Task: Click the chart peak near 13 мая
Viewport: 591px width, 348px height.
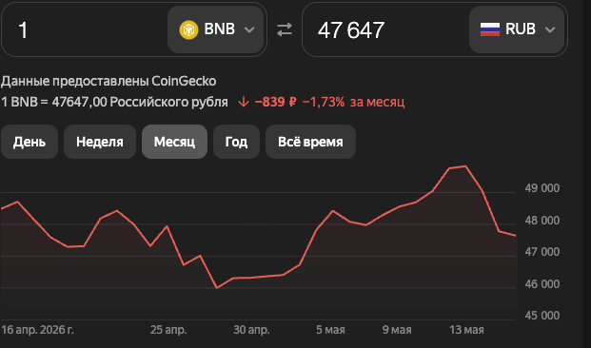Action: pyautogui.click(x=465, y=166)
